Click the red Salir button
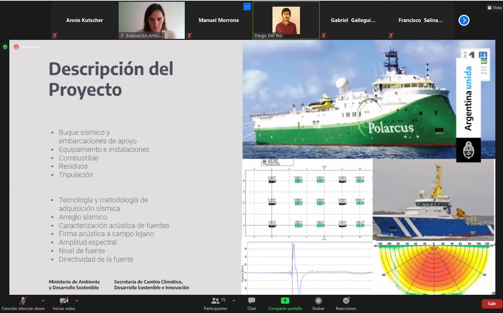The height and width of the screenshot is (313, 503). tap(492, 304)
